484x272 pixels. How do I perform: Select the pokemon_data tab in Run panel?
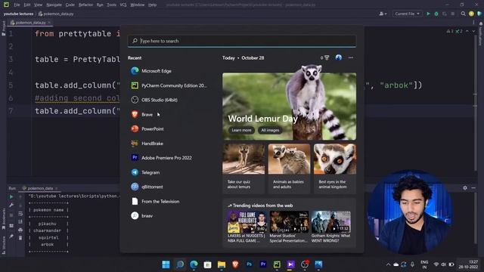click(40, 188)
